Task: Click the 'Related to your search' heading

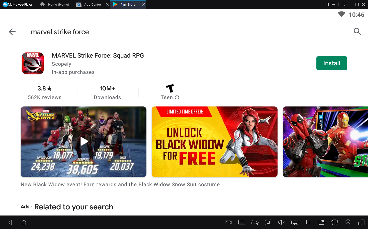Action: coord(74,207)
